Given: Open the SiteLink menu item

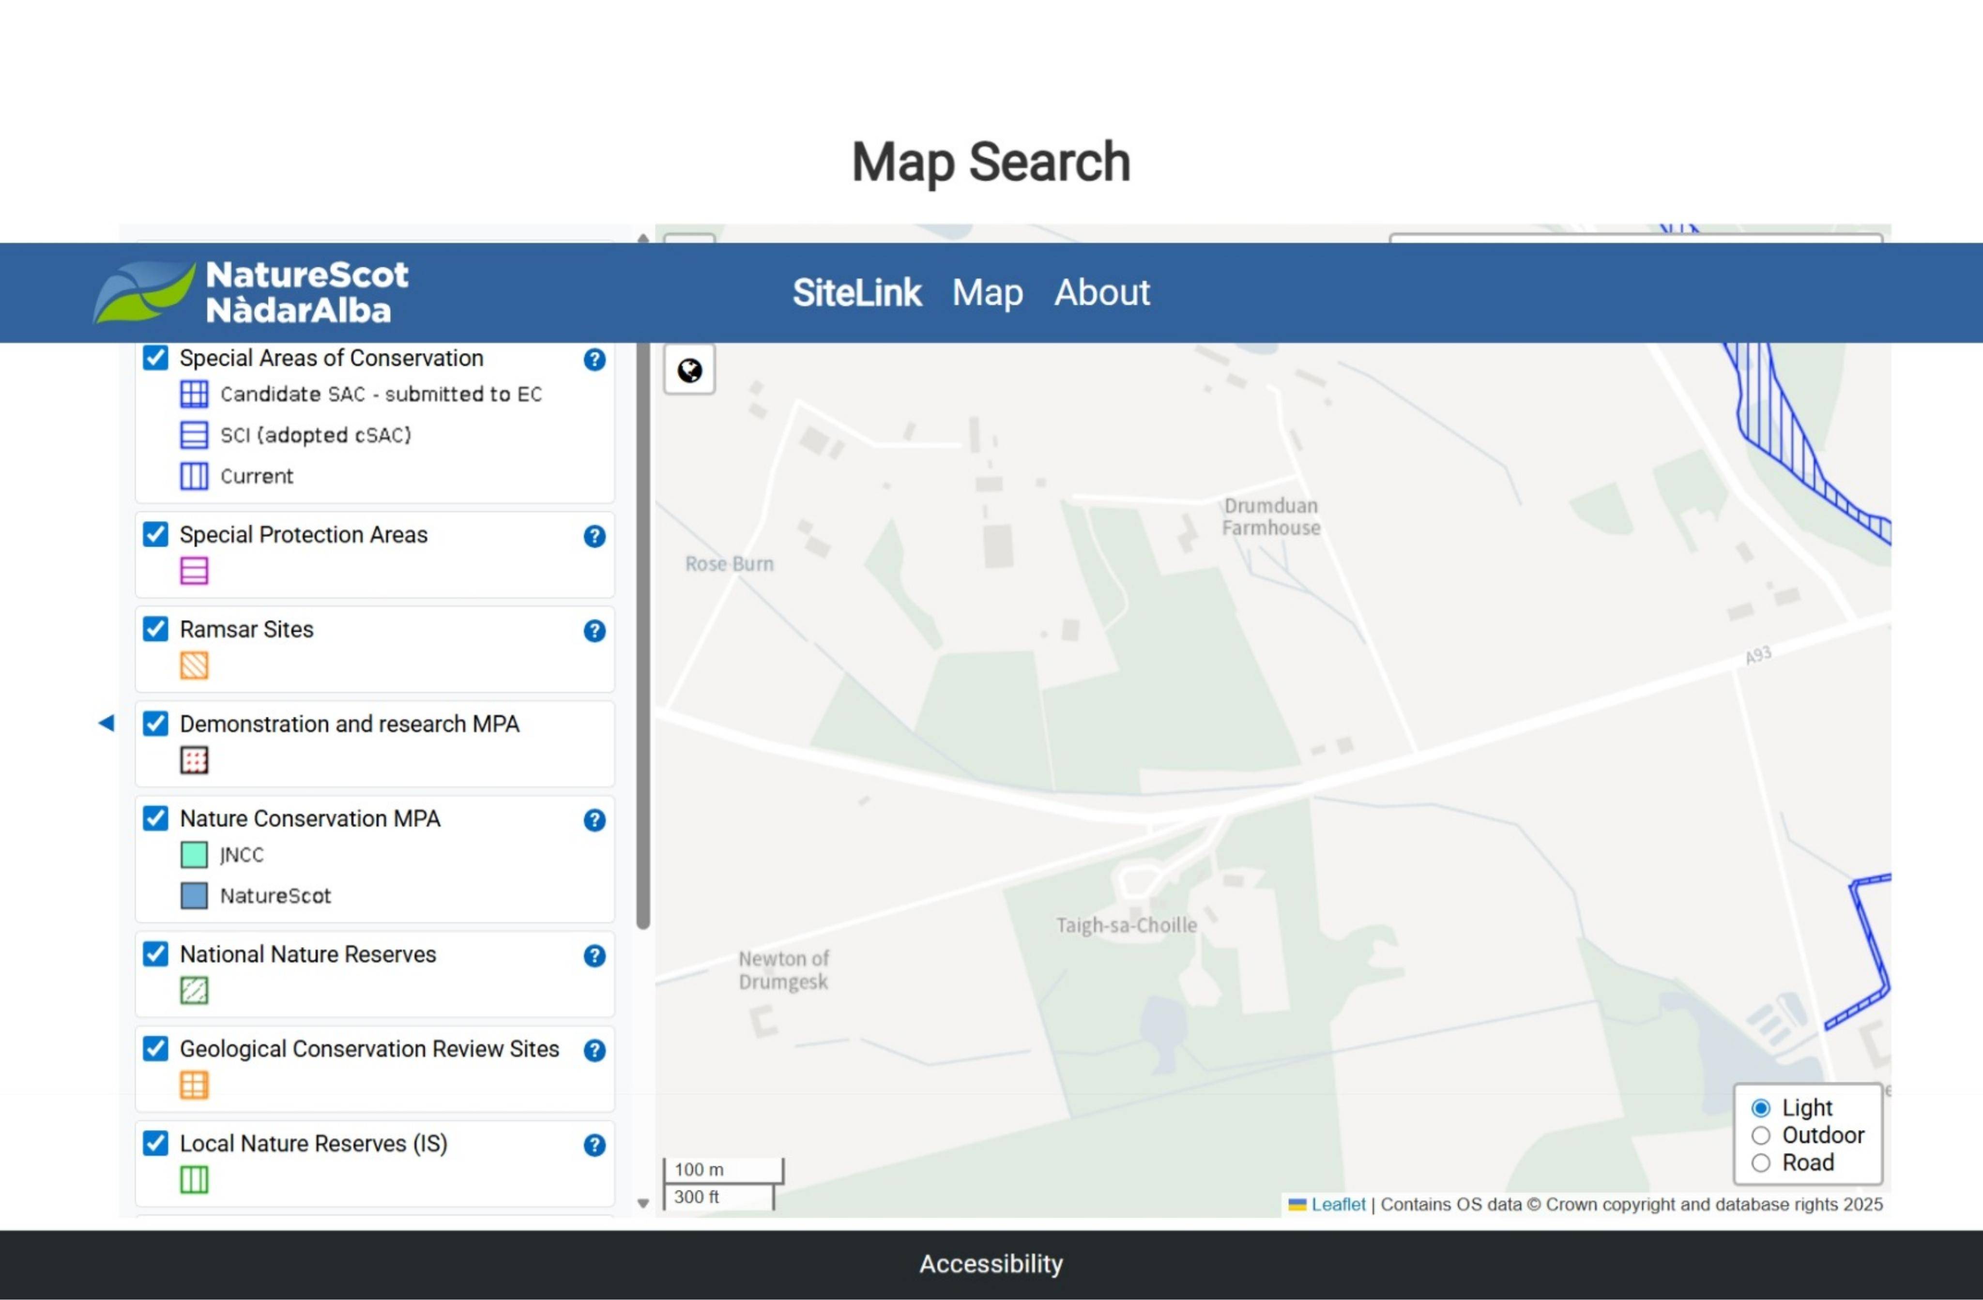Looking at the screenshot, I should (x=856, y=293).
